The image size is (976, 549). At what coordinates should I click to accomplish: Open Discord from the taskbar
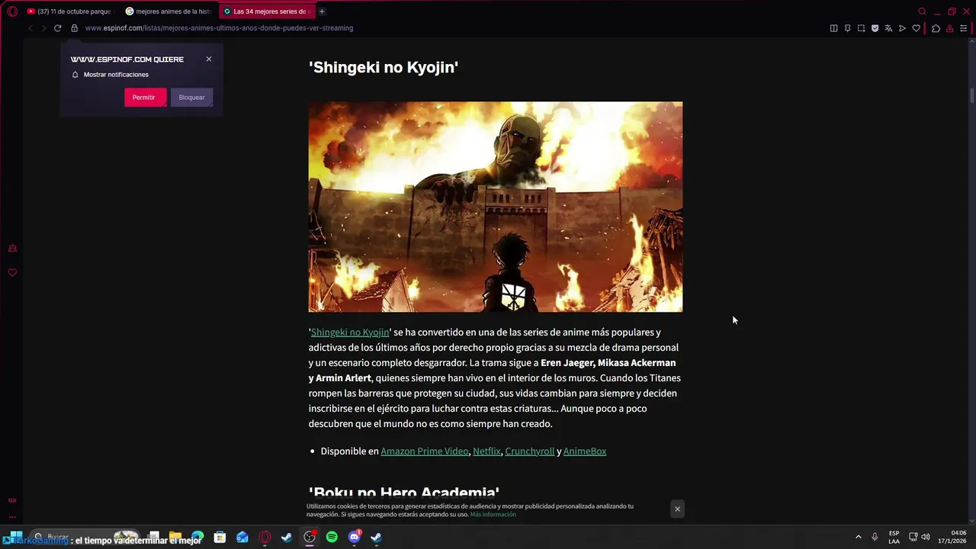(354, 537)
